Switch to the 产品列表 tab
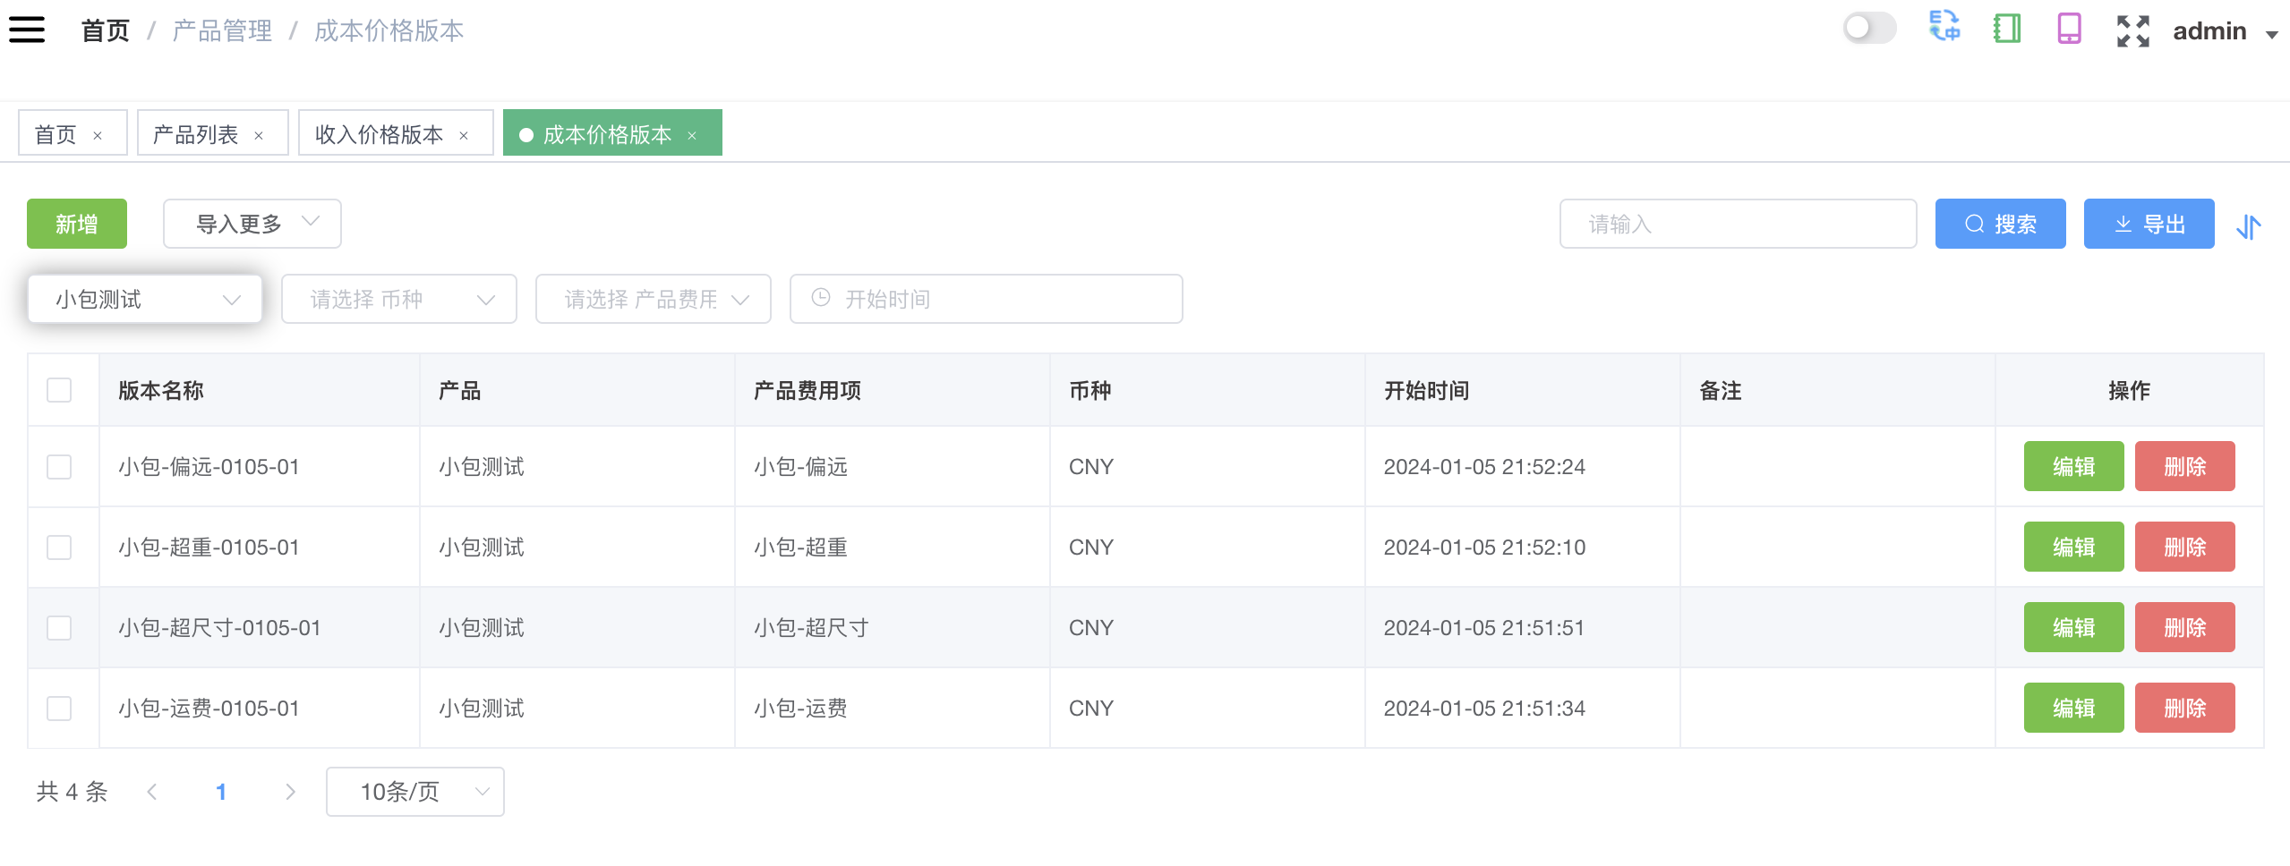2290x866 pixels. (x=195, y=134)
